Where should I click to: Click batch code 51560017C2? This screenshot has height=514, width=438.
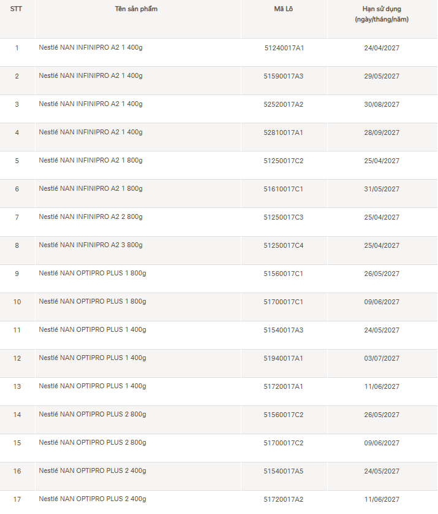[284, 415]
